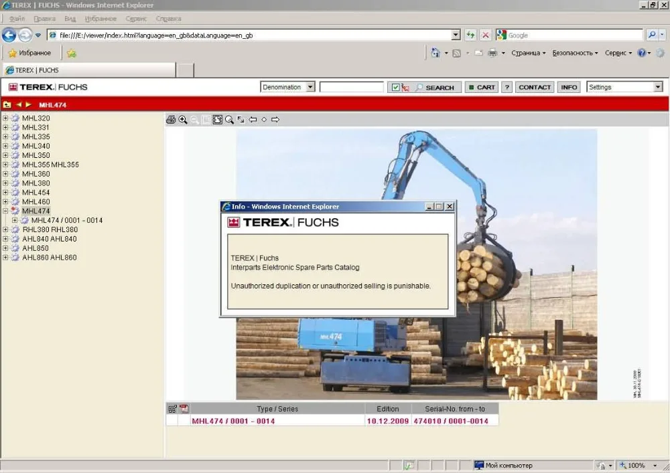Print the catalog image via viewer toolbar
Viewport: 670px width, 473px height.
pos(171,120)
